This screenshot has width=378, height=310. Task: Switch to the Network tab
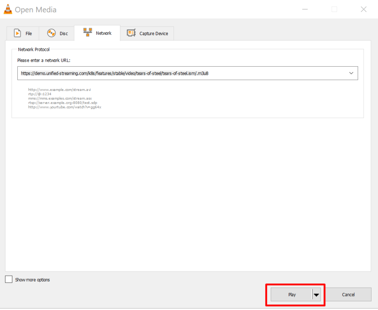[97, 33]
